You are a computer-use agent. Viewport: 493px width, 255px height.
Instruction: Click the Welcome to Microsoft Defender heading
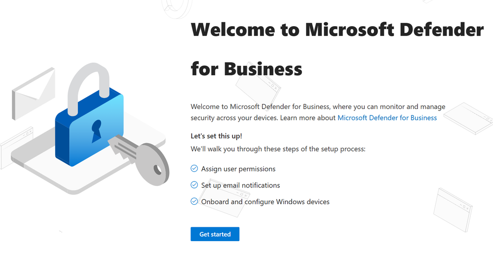[337, 29]
